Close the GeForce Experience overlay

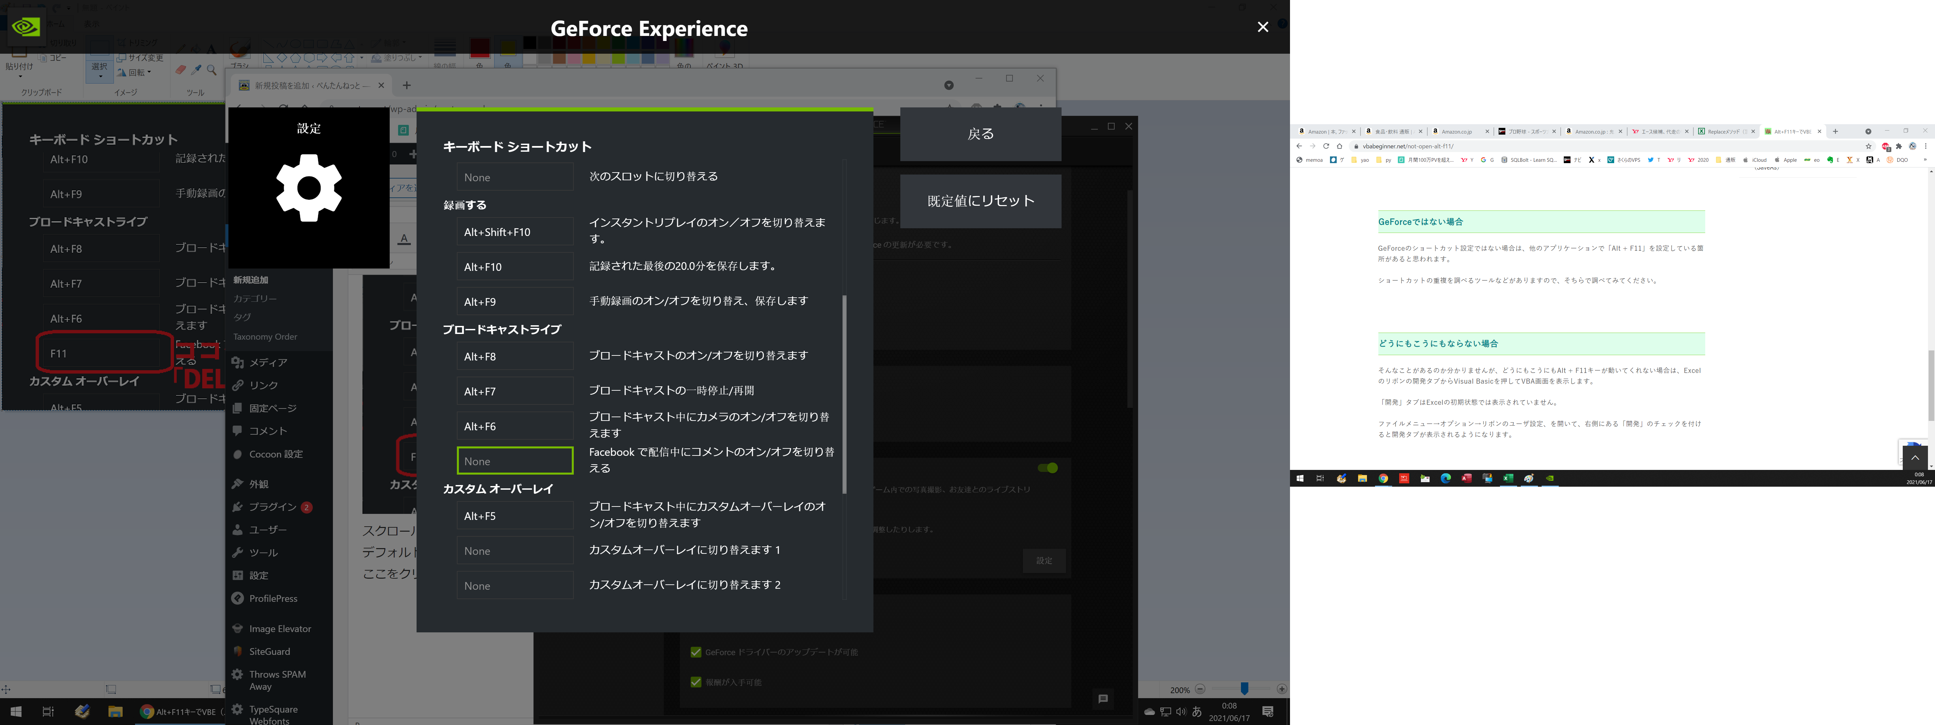[1263, 27]
